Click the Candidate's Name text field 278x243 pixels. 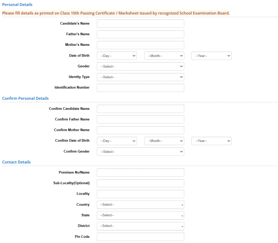[140, 24]
